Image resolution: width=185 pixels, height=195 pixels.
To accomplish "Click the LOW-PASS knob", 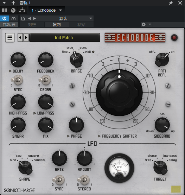I will [46, 102].
